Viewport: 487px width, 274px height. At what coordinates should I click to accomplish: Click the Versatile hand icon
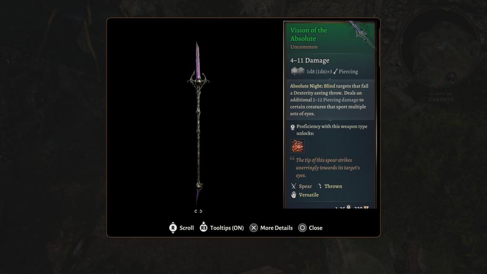coord(293,195)
